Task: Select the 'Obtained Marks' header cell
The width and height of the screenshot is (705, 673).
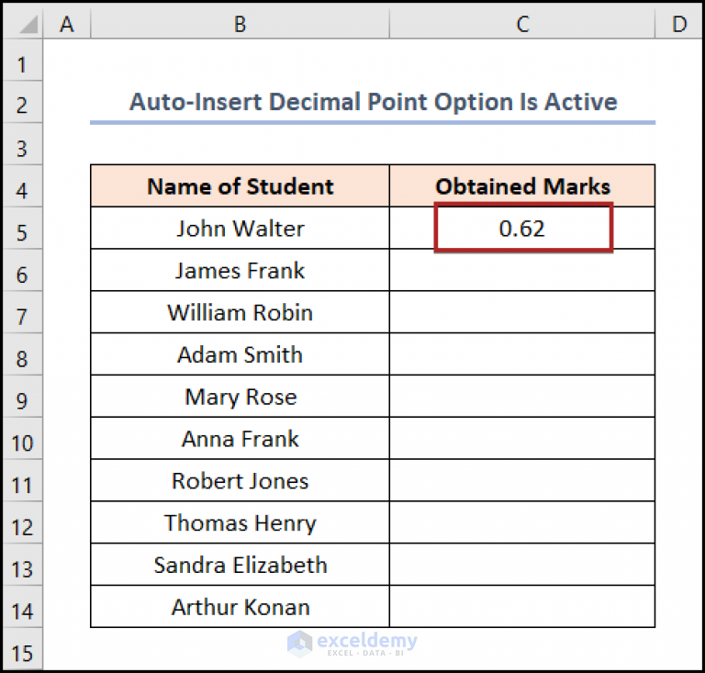Action: (522, 186)
